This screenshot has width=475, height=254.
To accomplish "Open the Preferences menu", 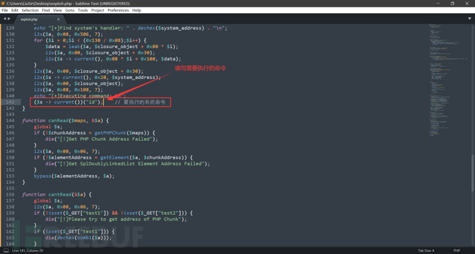I will point(118,10).
